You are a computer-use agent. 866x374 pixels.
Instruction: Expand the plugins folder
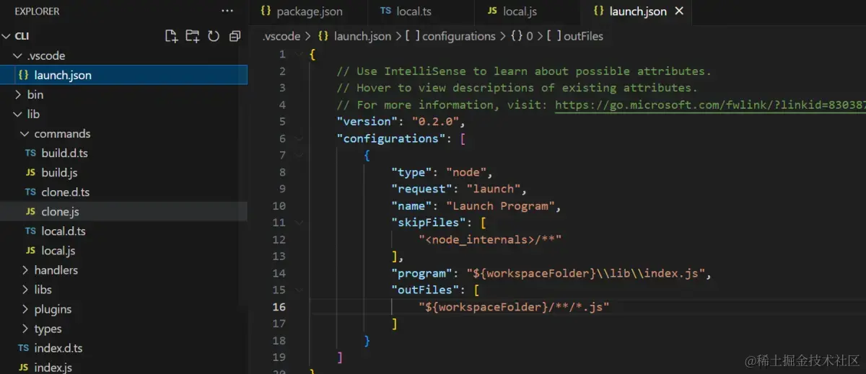click(25, 309)
